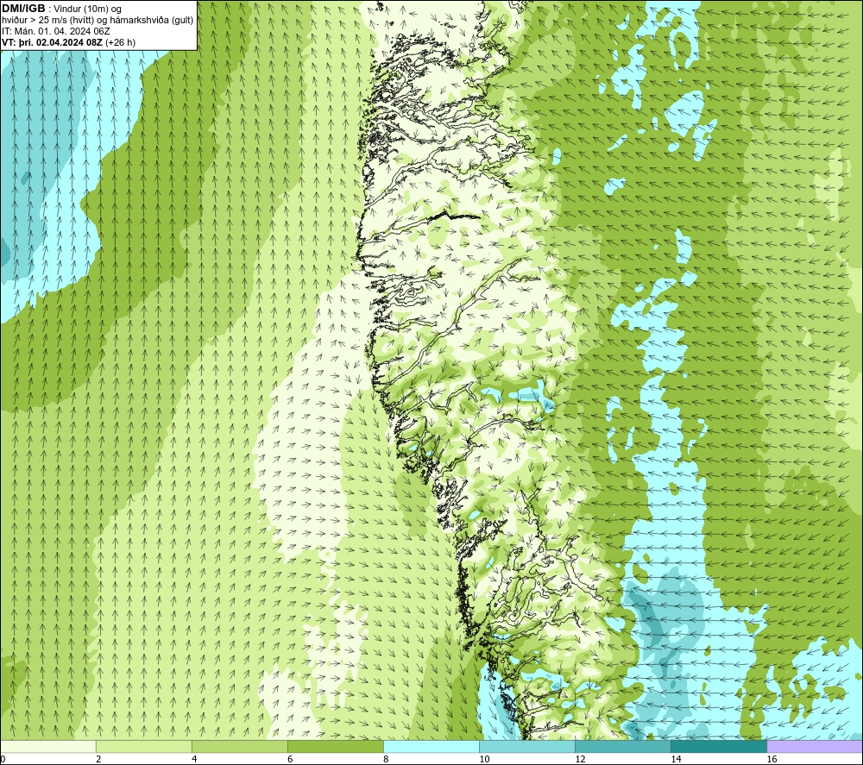The image size is (863, 765).
Task: Click legend tick label '14'
Action: (x=676, y=760)
